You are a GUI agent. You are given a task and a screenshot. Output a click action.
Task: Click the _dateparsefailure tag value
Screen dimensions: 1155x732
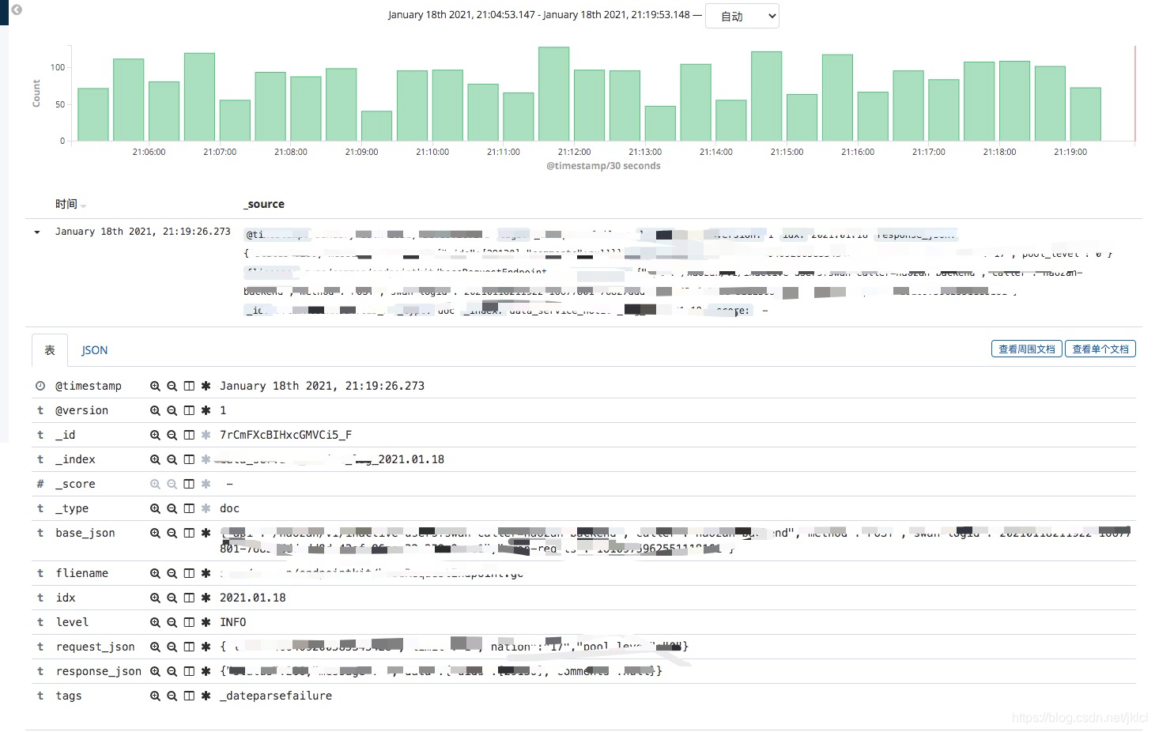(x=276, y=696)
